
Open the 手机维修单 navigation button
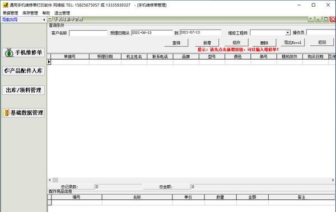coord(24,52)
